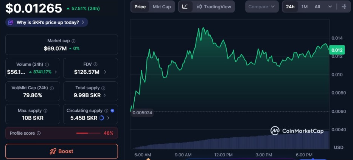Click candlestick icon beside TradingView
The image size is (353, 160).
(199, 7)
